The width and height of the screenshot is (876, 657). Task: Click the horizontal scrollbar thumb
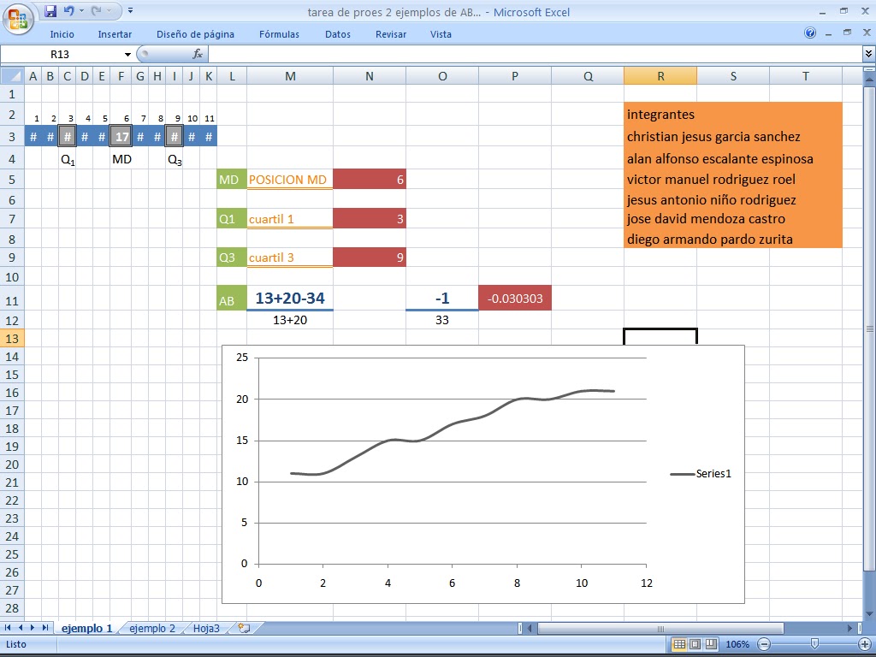click(660, 629)
